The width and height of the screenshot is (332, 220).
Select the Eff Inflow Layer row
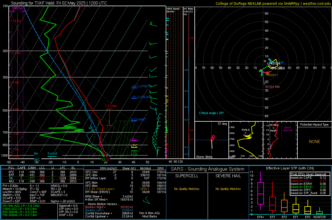125,178
